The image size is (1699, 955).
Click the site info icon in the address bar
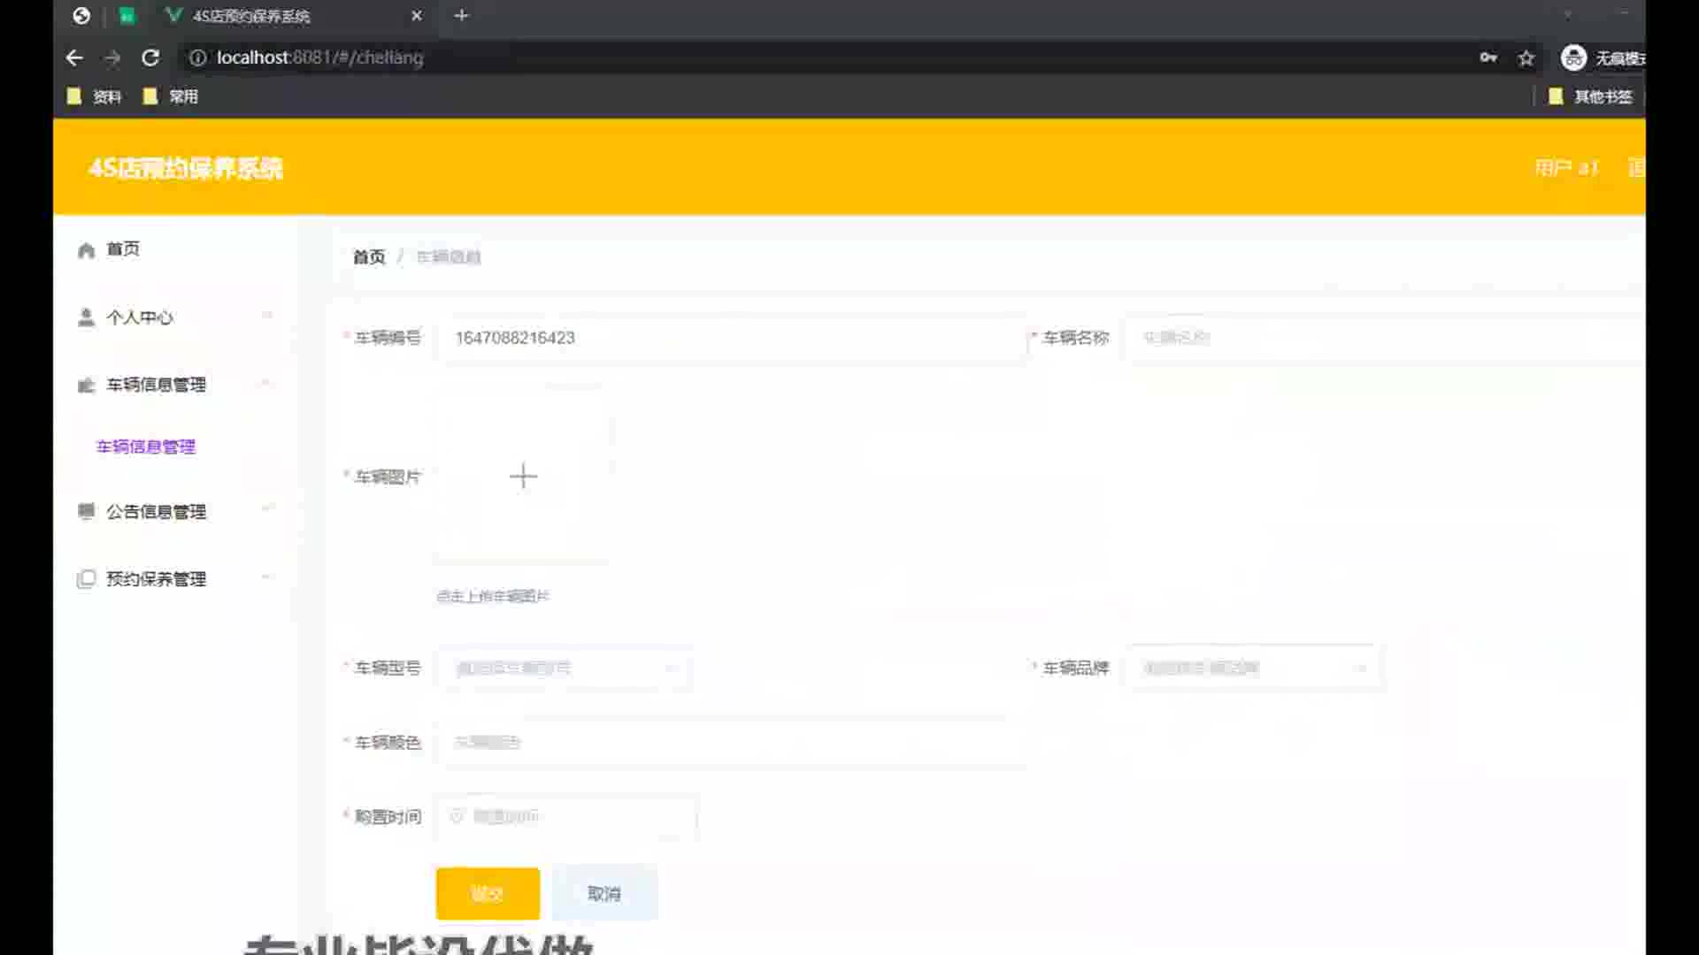[197, 57]
